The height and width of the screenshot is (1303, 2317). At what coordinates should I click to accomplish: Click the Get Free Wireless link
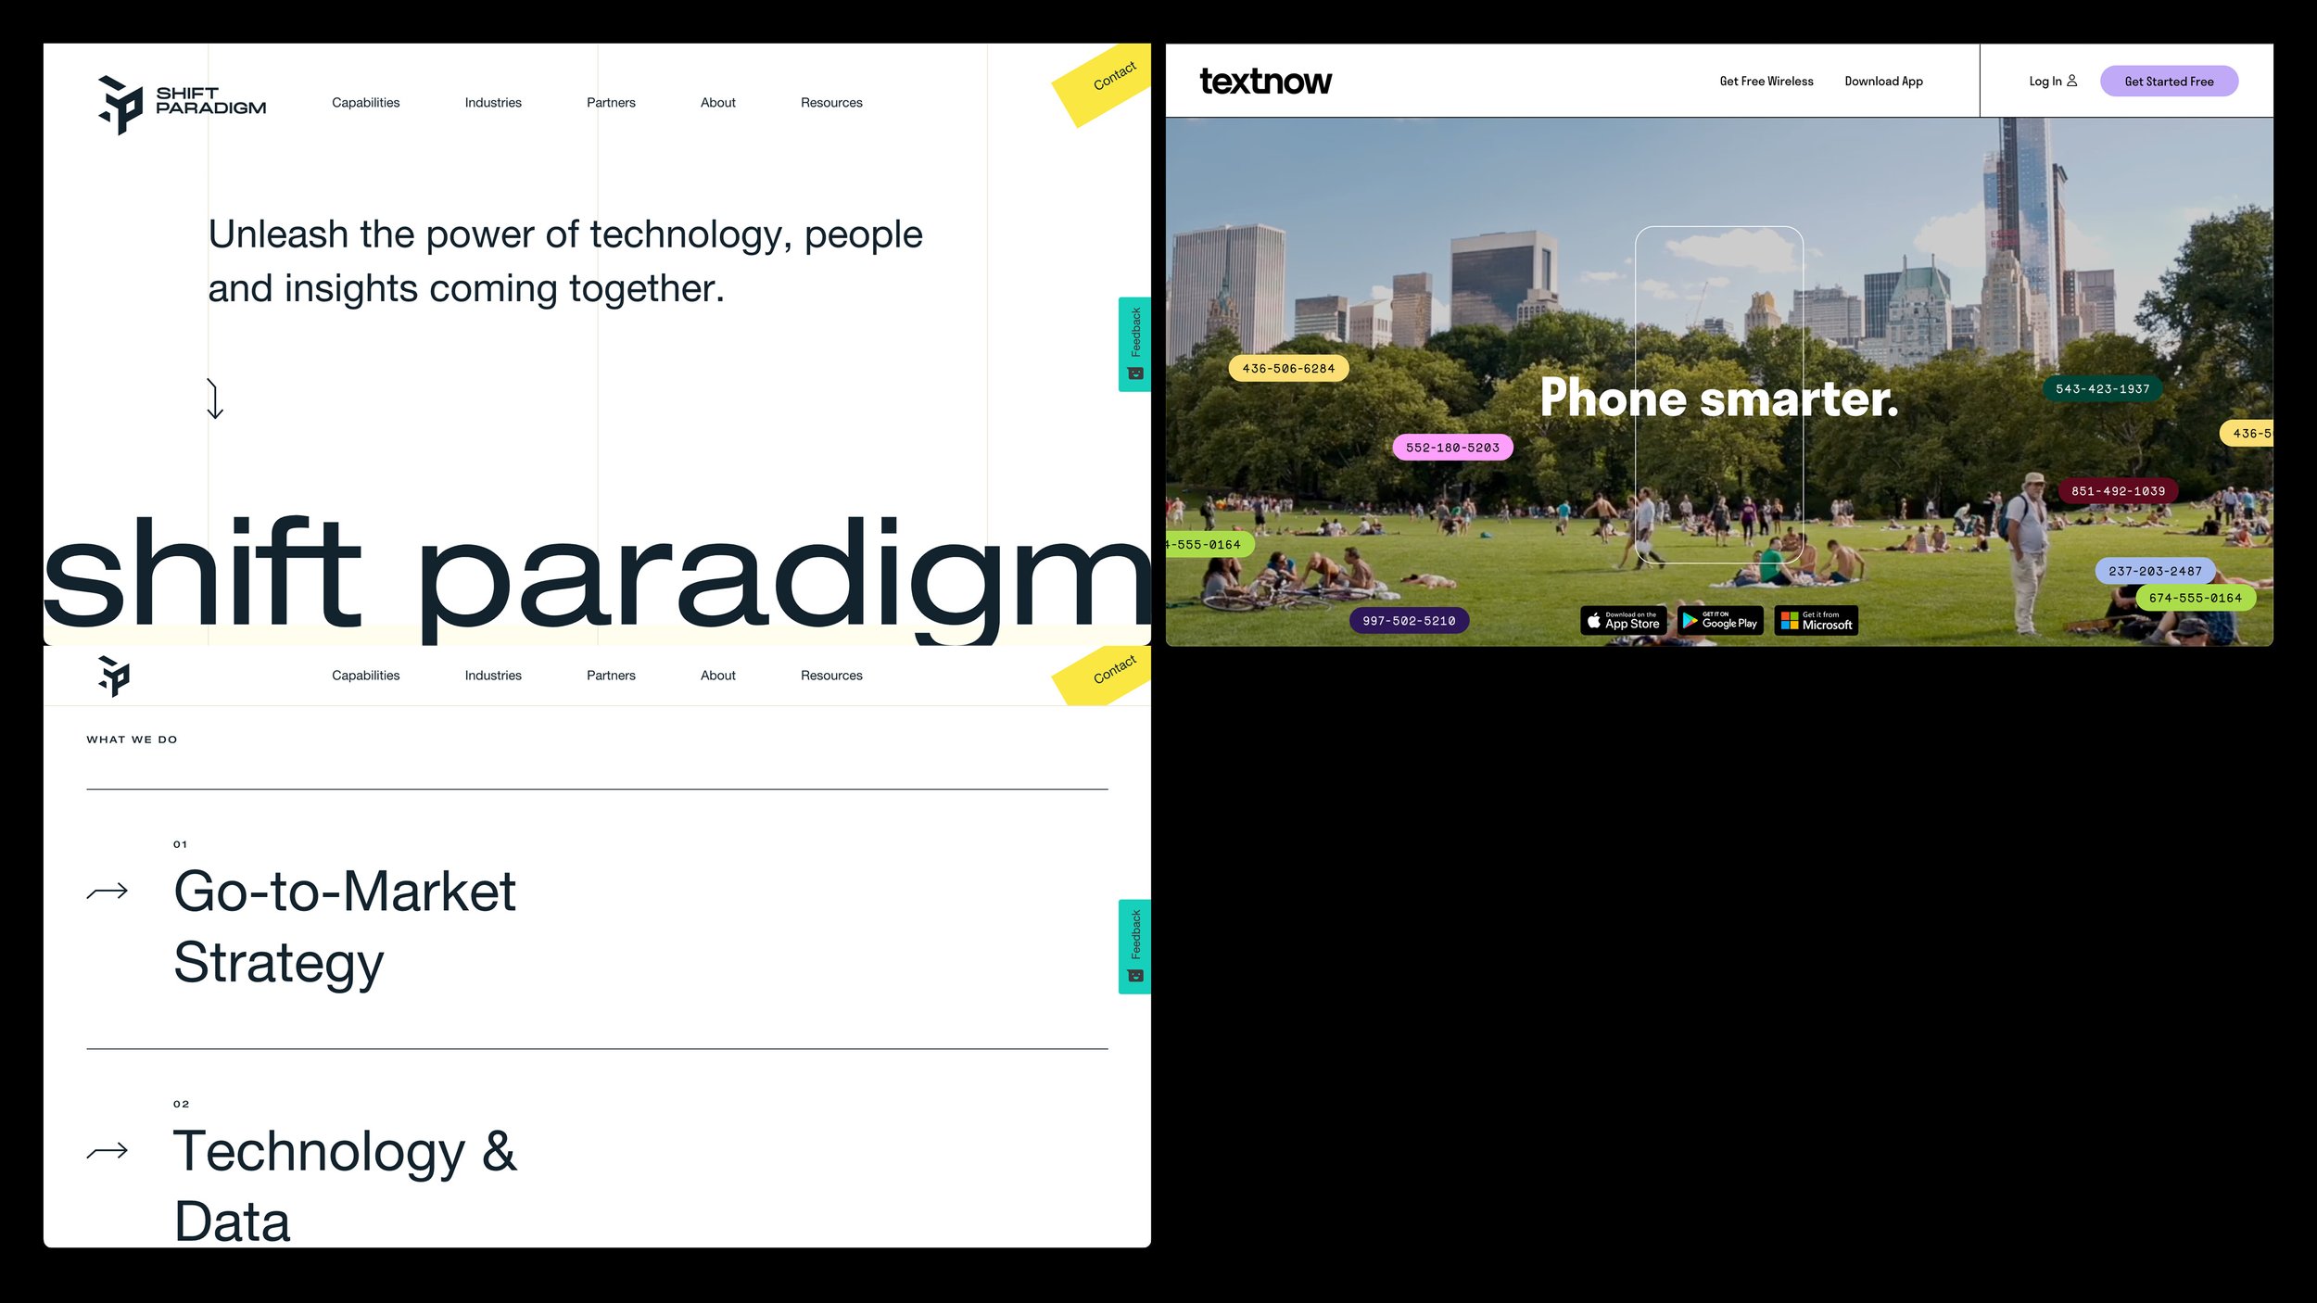point(1766,82)
